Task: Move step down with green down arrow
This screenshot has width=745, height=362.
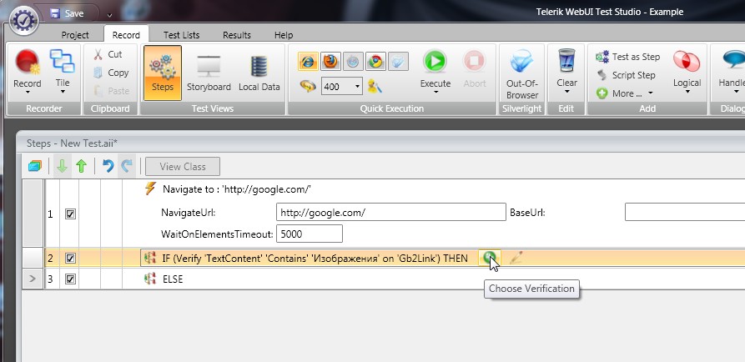Action: pyautogui.click(x=63, y=166)
